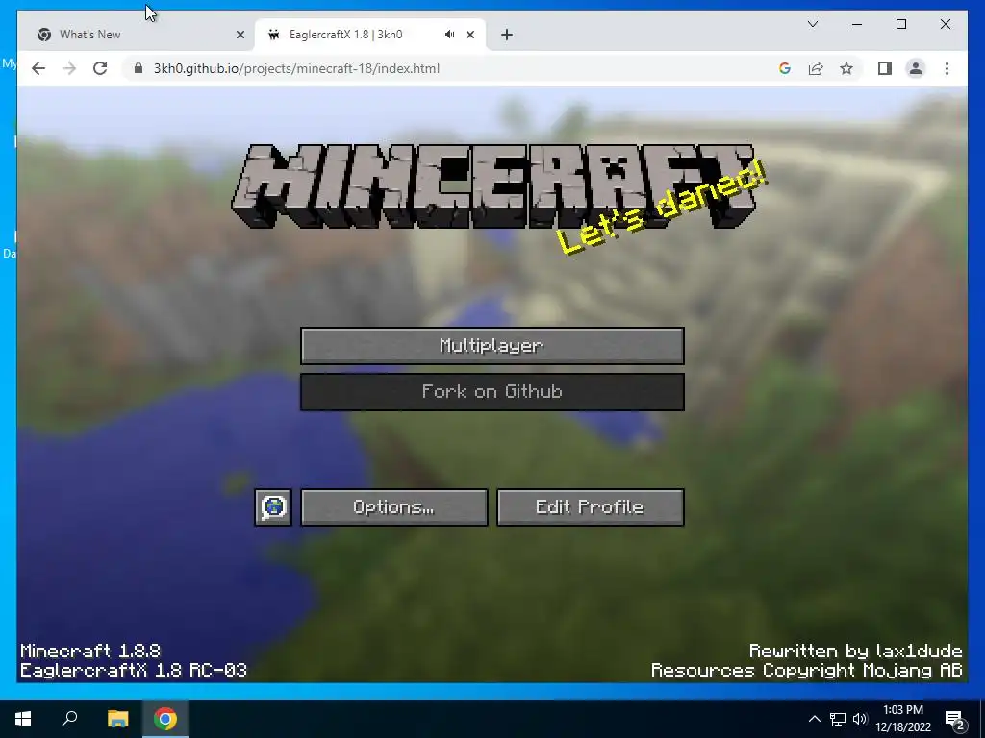Share this page
Screen dimensions: 985x738
tap(816, 68)
